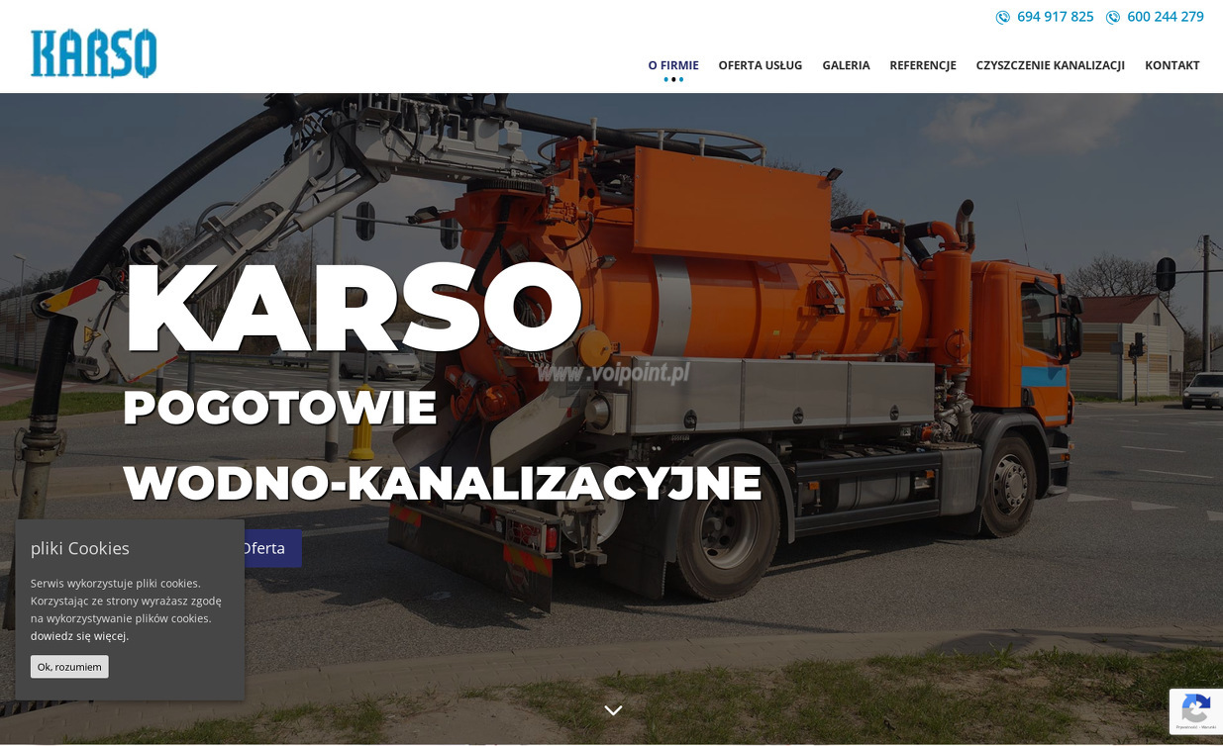The width and height of the screenshot is (1223, 746).
Task: Click the POGOTOWIE hero heading
Action: pyautogui.click(x=280, y=407)
